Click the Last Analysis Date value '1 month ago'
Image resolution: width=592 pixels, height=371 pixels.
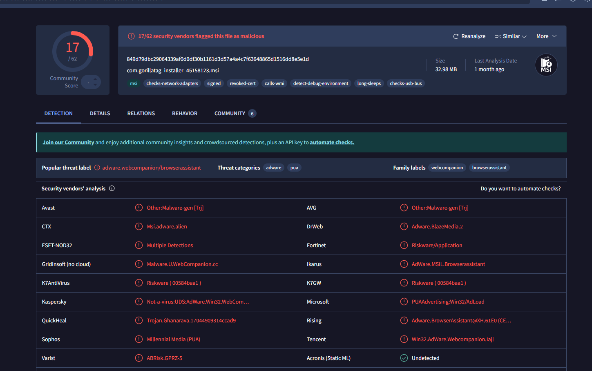coord(489,69)
